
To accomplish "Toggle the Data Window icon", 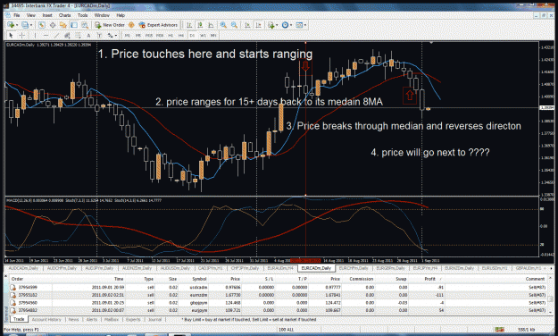I will [53, 25].
